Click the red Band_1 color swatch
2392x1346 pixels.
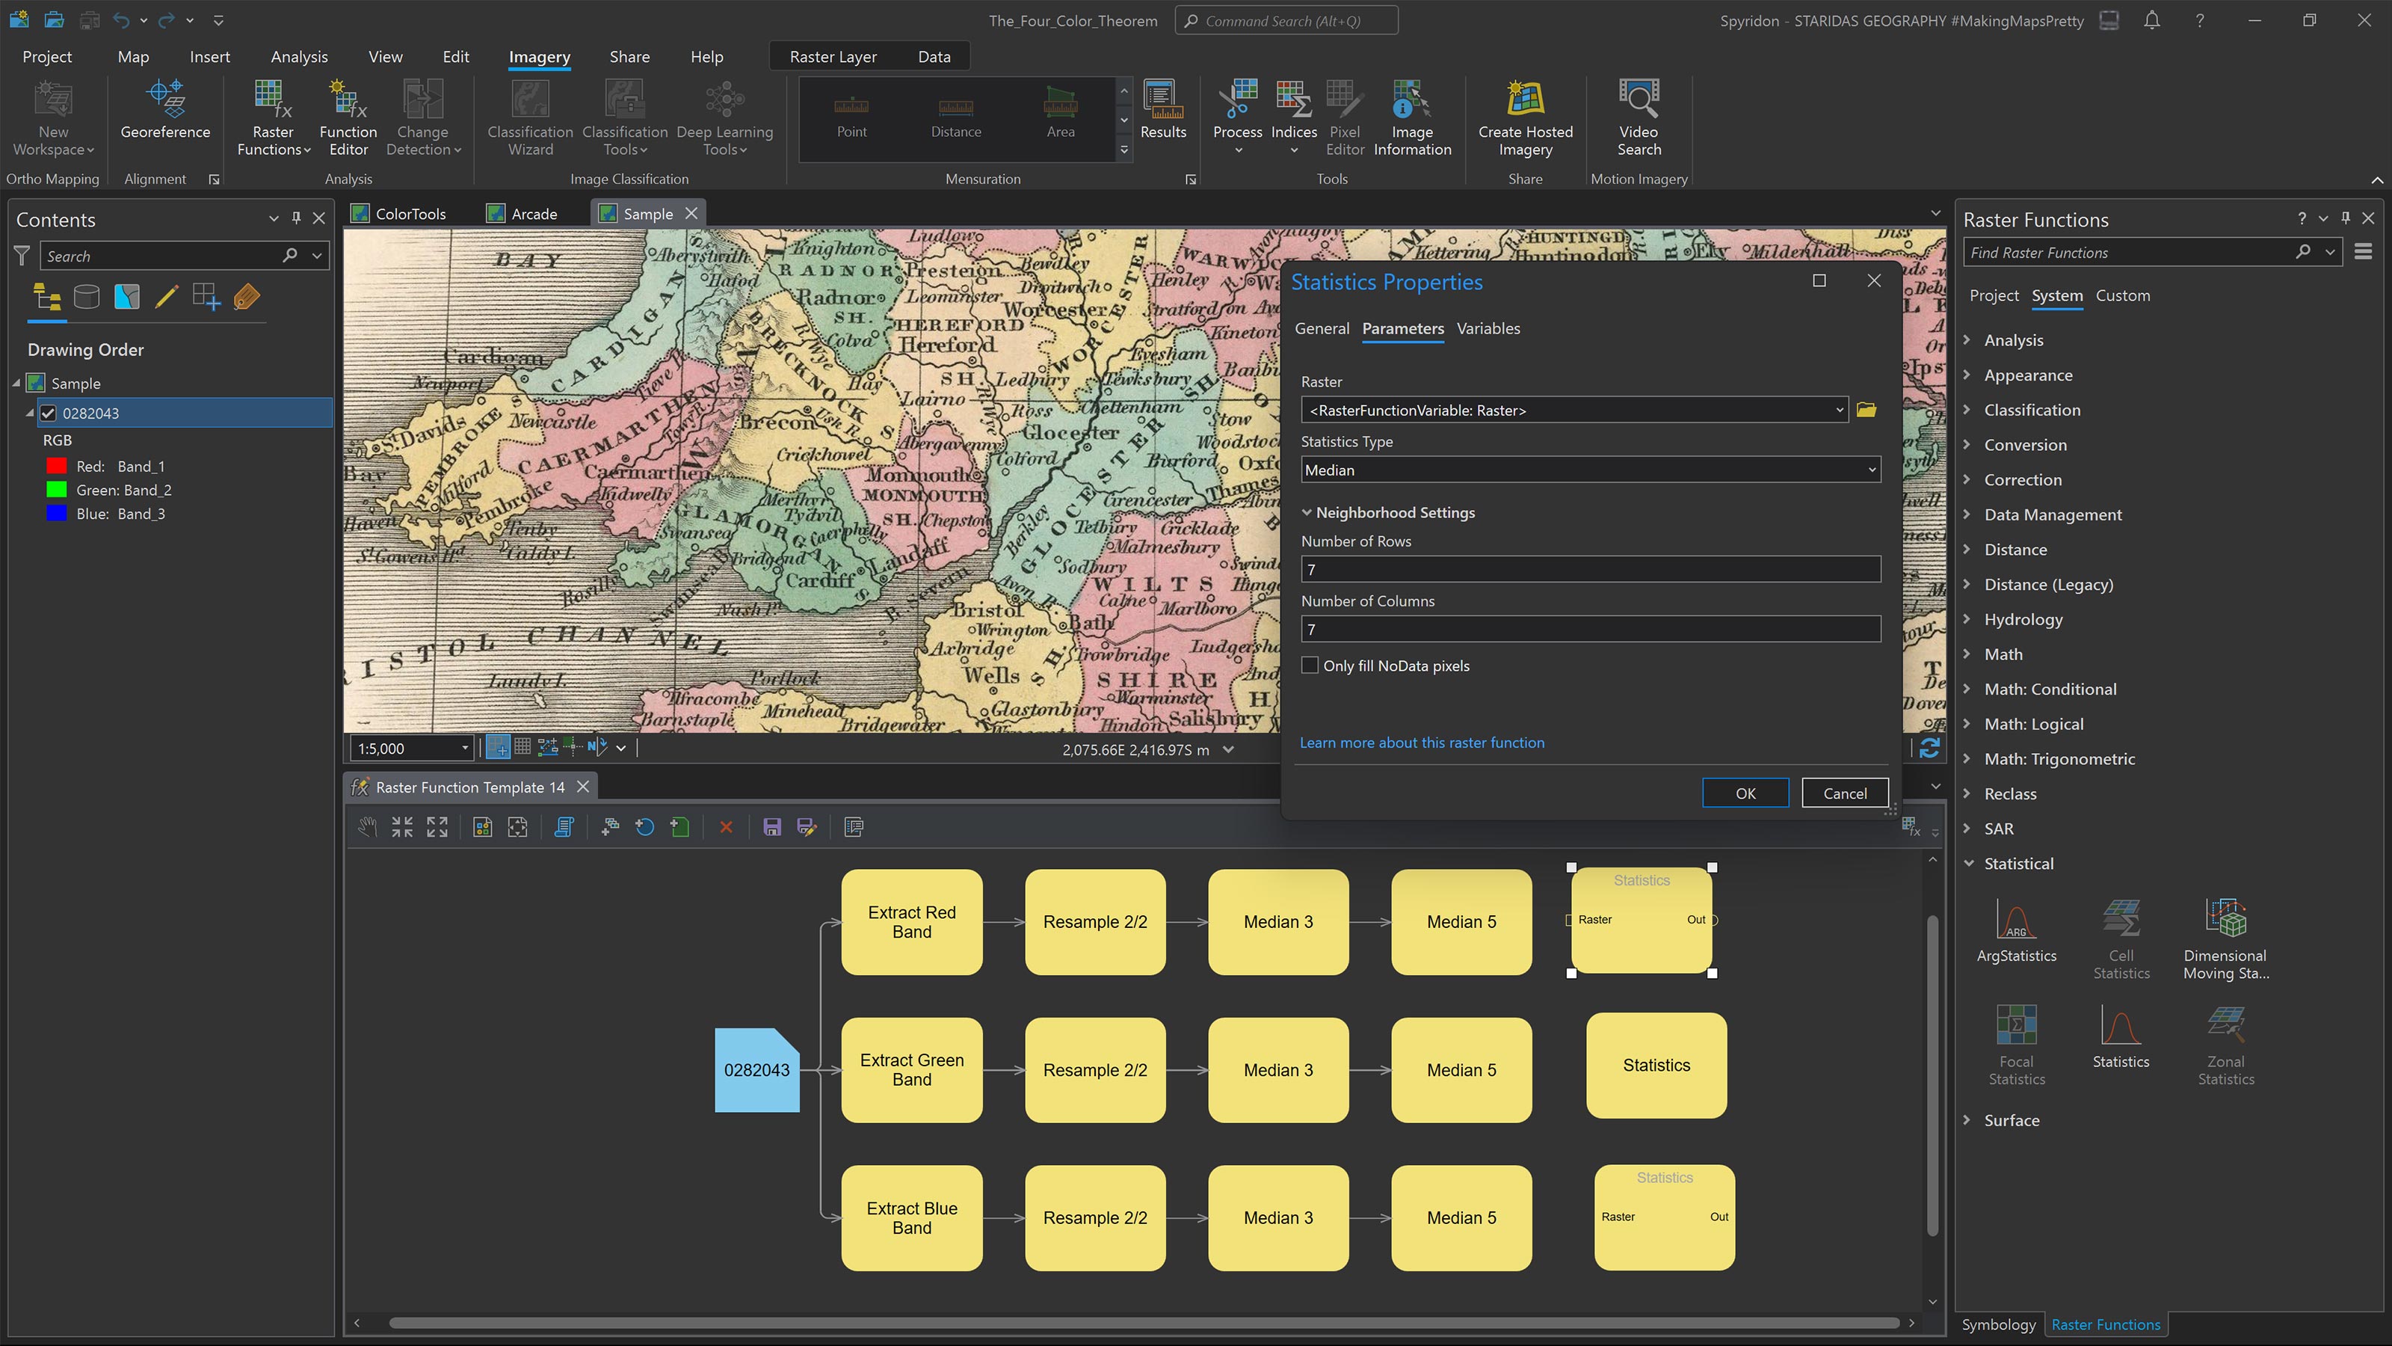57,467
